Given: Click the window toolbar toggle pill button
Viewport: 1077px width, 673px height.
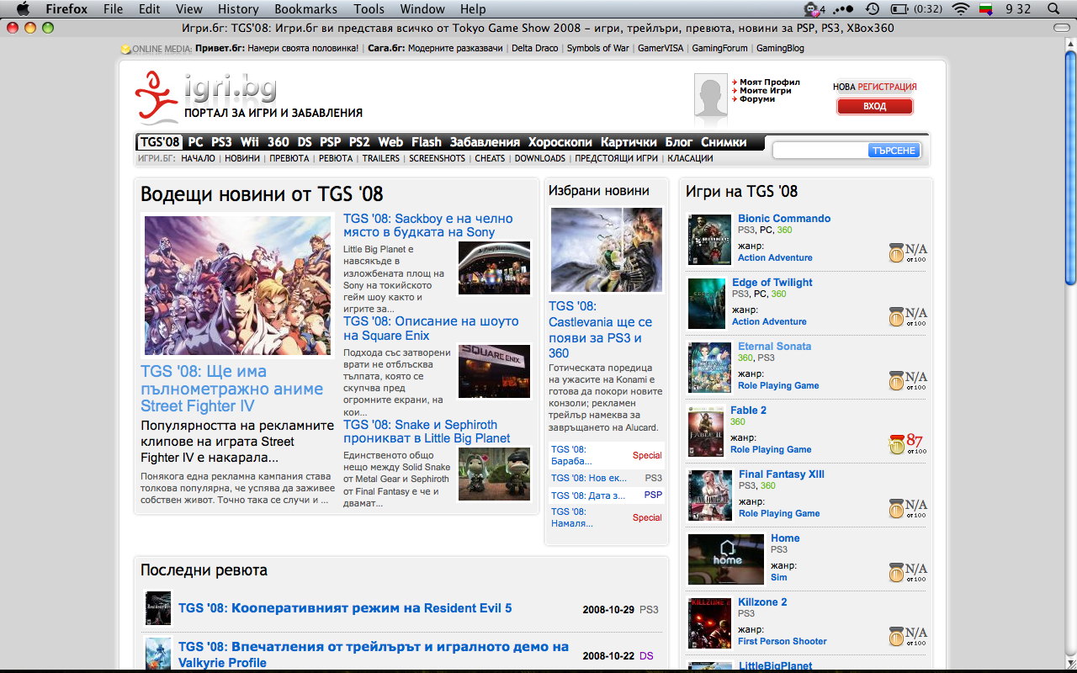Looking at the screenshot, I should click(x=1061, y=28).
